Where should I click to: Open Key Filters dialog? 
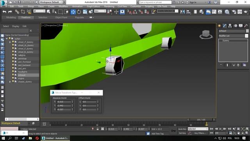pyautogui.click(x=200, y=133)
